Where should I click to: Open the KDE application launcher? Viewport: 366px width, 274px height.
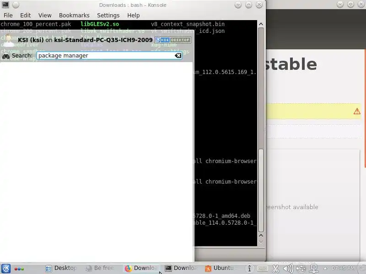(6, 269)
